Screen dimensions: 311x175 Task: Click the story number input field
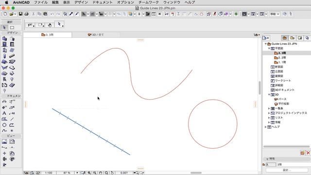coord(271,164)
